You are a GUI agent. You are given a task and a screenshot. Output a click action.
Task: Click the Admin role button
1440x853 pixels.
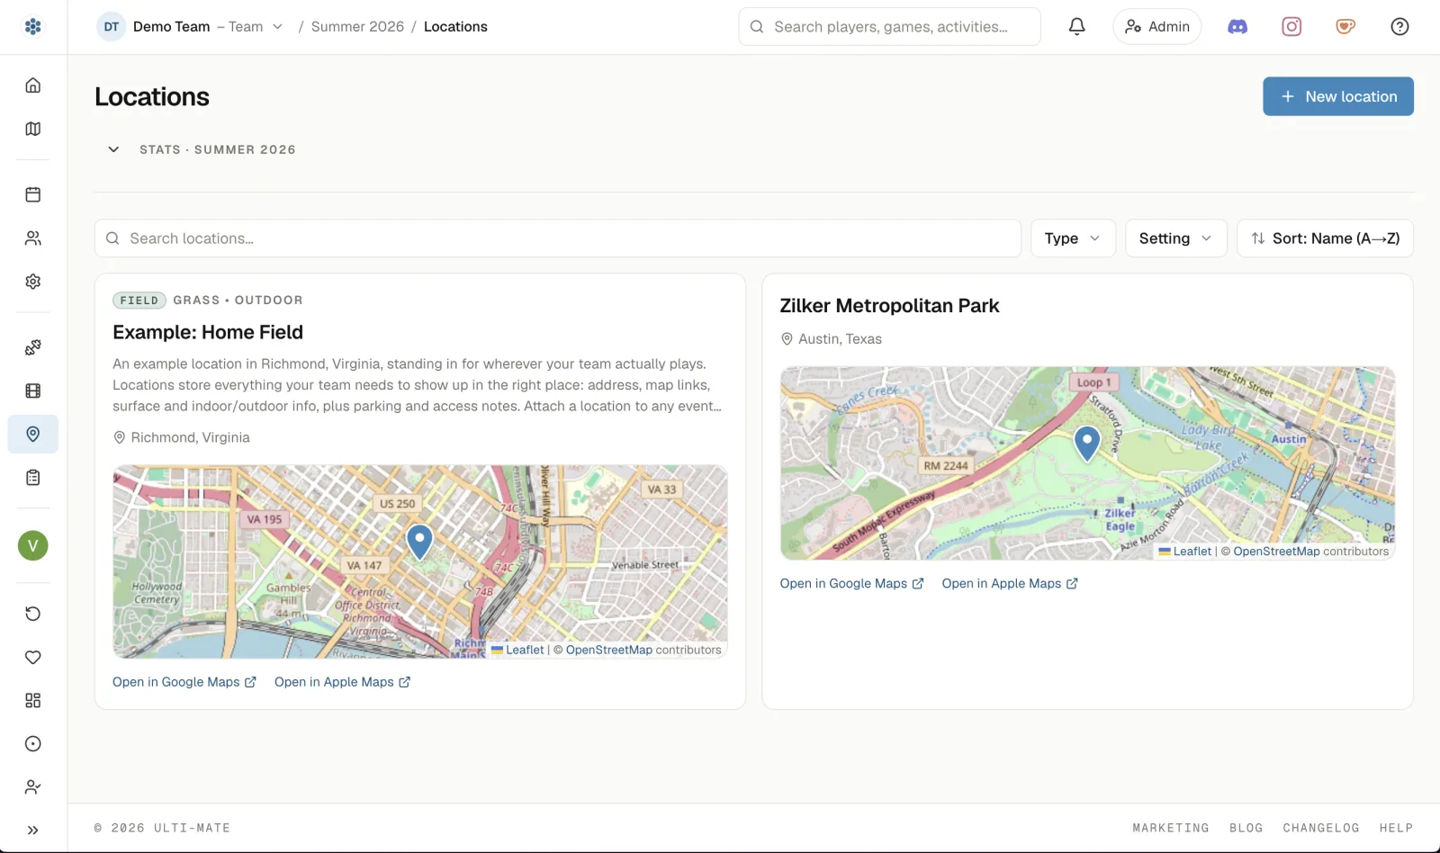[x=1157, y=27]
